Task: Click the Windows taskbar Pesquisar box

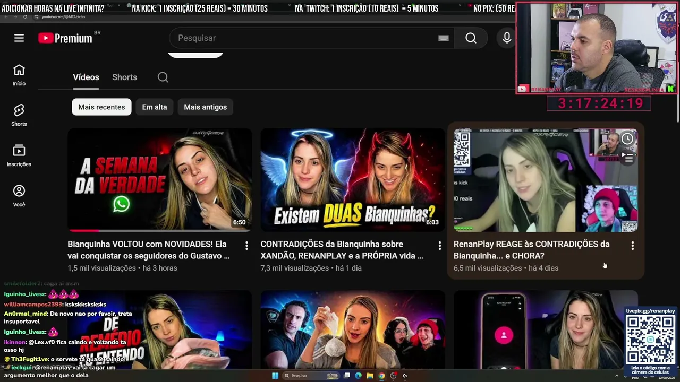Action: point(311,376)
